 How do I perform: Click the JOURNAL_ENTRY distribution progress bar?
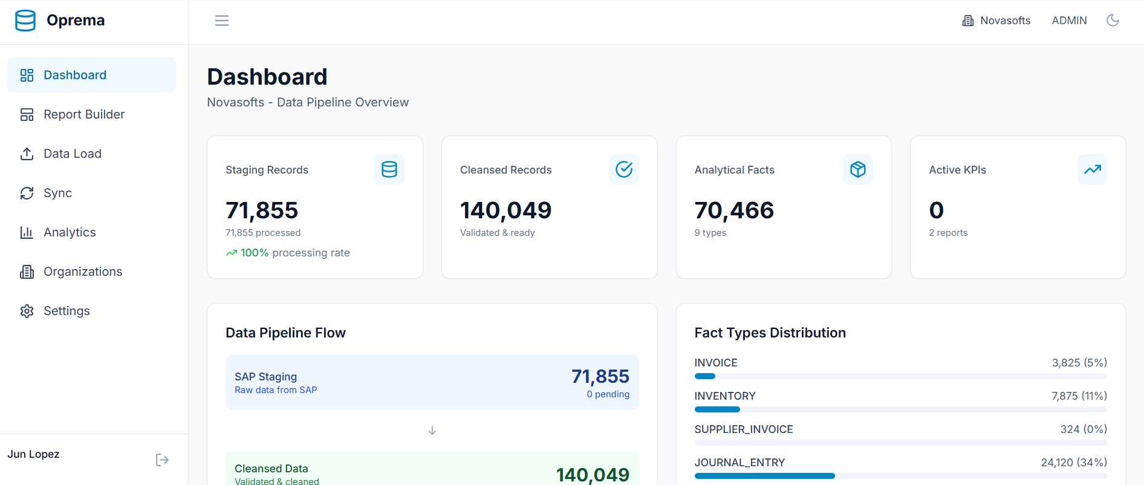901,476
